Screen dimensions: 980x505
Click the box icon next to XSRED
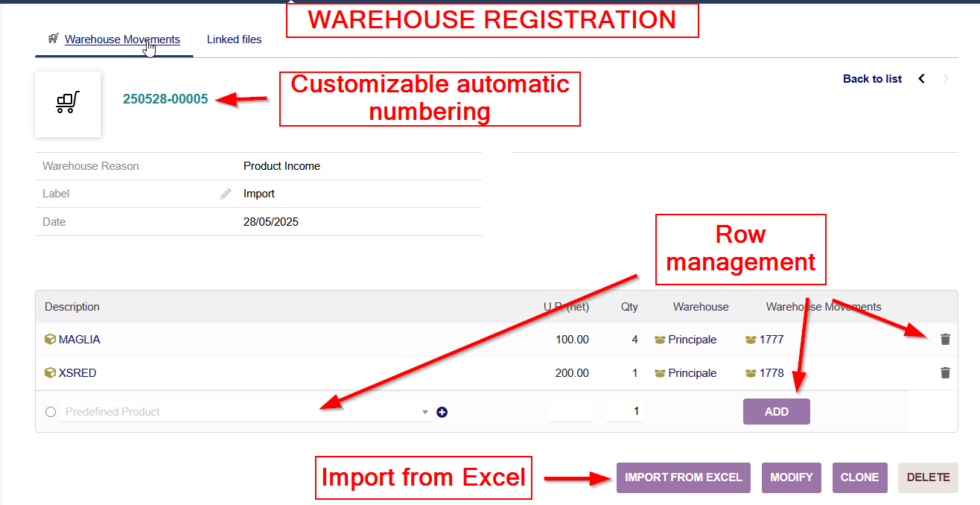(50, 373)
